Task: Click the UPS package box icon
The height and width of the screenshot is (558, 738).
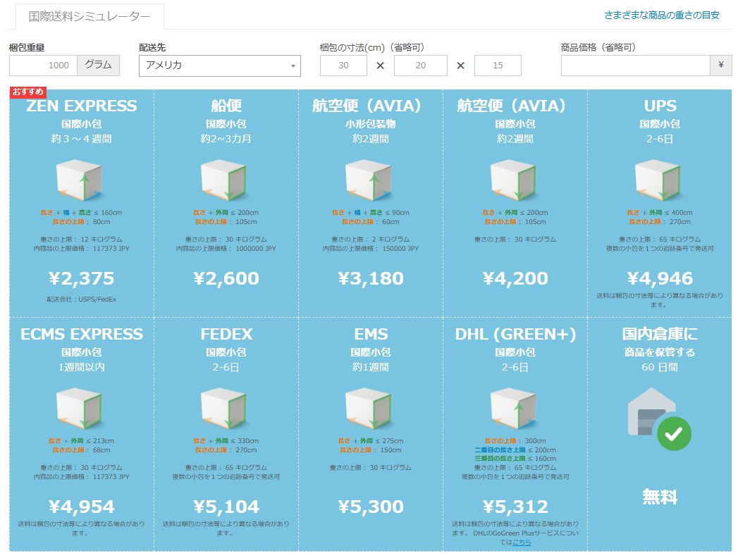Action: click(658, 180)
